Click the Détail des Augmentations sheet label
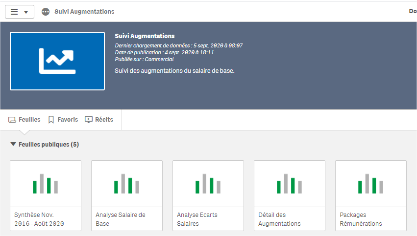The height and width of the screenshot is (236, 417). (279, 219)
